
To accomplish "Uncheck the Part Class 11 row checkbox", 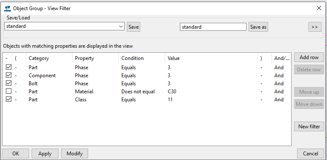I will click(x=8, y=99).
